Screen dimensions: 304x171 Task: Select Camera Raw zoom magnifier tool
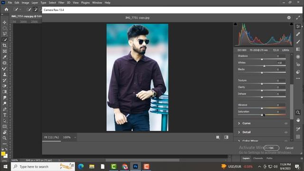click(298, 113)
